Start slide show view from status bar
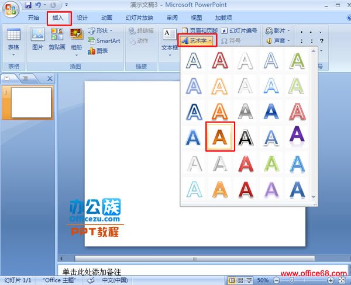The image size is (351, 285). click(249, 280)
